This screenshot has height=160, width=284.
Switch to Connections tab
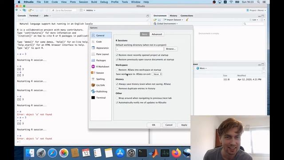tap(187, 16)
